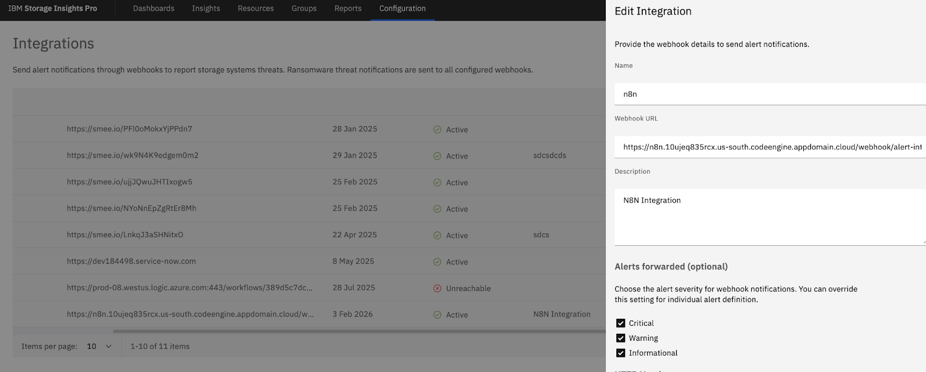This screenshot has width=926, height=372.
Task: Click the 1-10 of 11 items text
Action: (160, 347)
